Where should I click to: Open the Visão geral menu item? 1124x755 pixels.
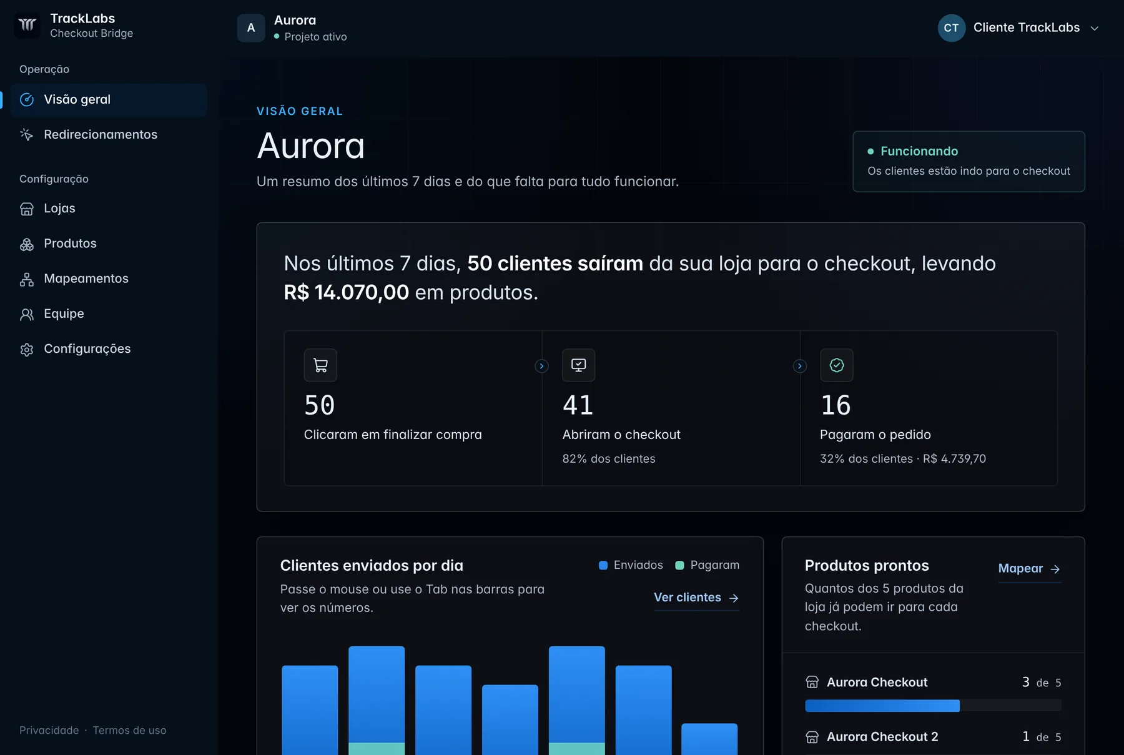coord(109,100)
